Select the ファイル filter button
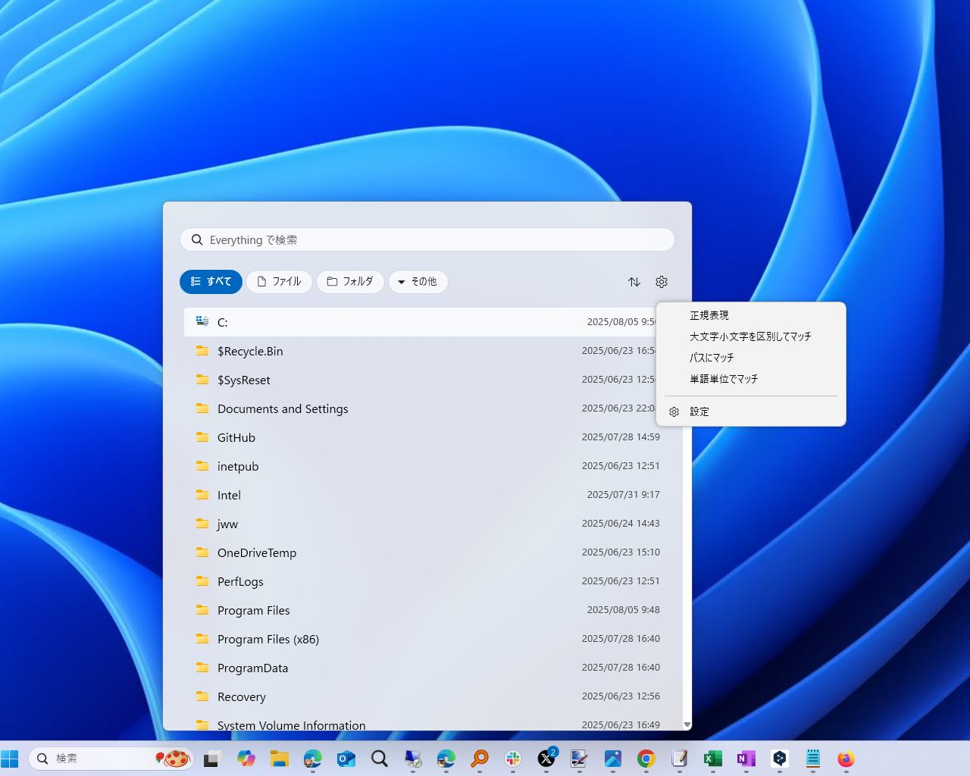 click(x=279, y=282)
